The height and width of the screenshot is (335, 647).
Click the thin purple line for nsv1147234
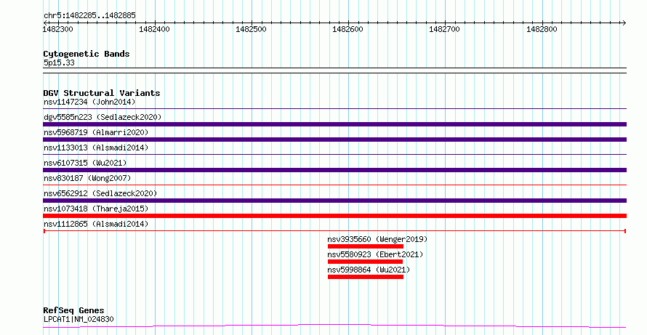[334, 109]
